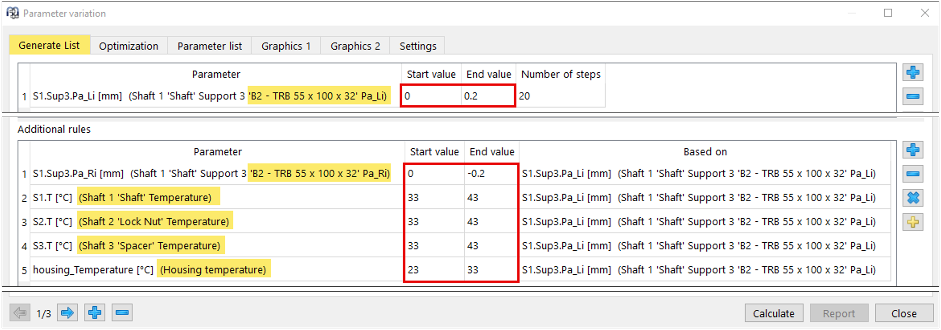Select the End value cell containing 0.2
This screenshot has width=941, height=330.
point(487,96)
